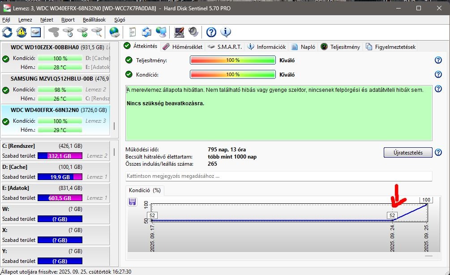Screen dimensions: 450x275
Task: Switch to the Figyelmeztetések tab
Action: click(390, 47)
